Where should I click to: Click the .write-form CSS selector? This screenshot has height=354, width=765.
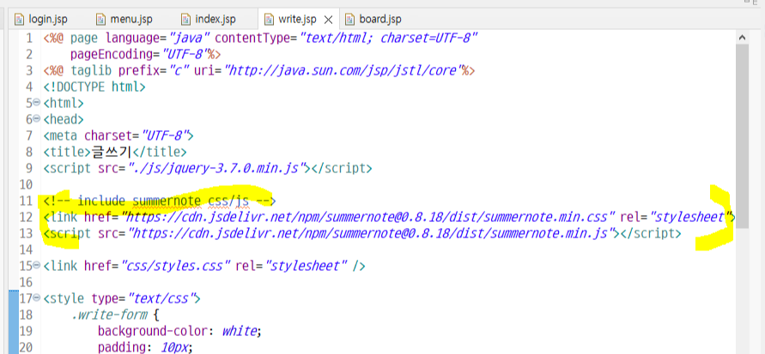[x=109, y=315]
